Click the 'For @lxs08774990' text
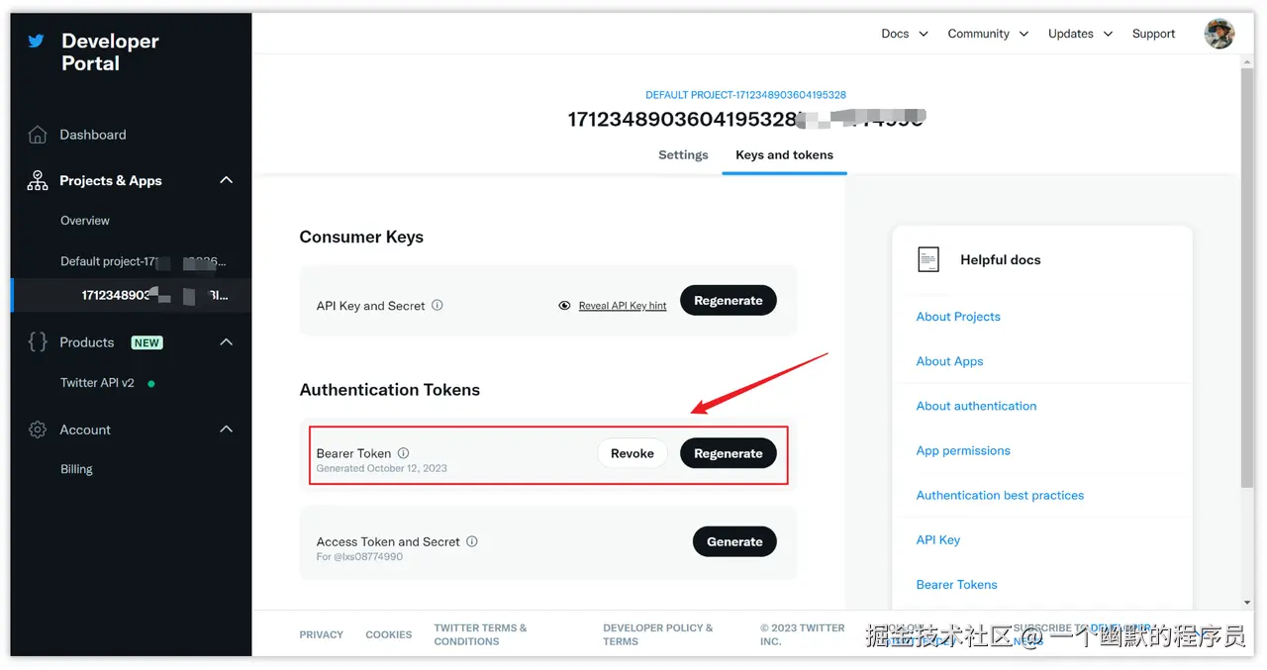This screenshot has height=670, width=1267. (359, 556)
